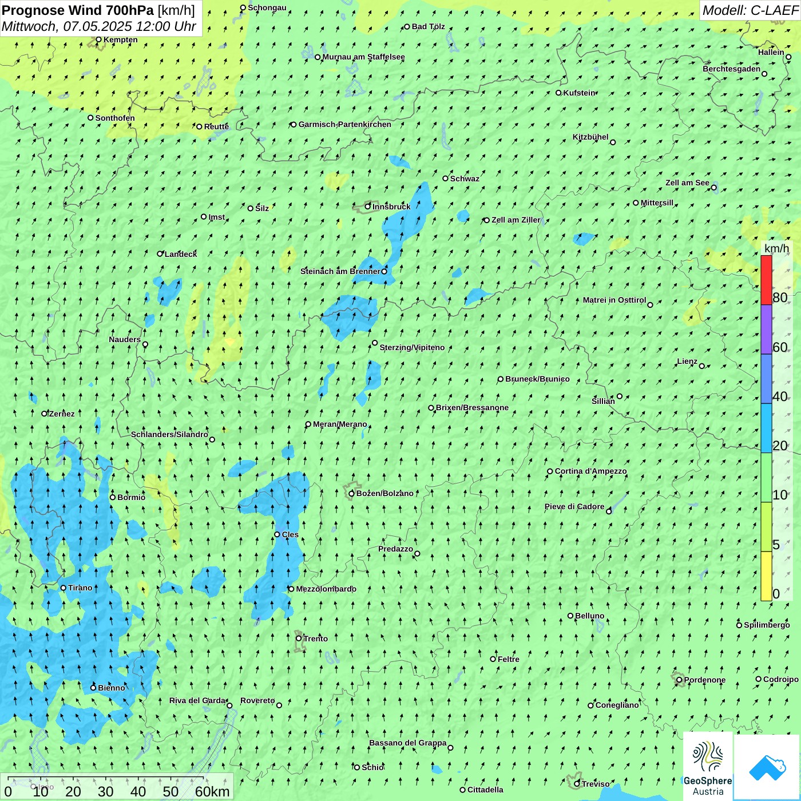Click the 'Schlanders/Silandro' label
This screenshot has width=801, height=801.
169,434
